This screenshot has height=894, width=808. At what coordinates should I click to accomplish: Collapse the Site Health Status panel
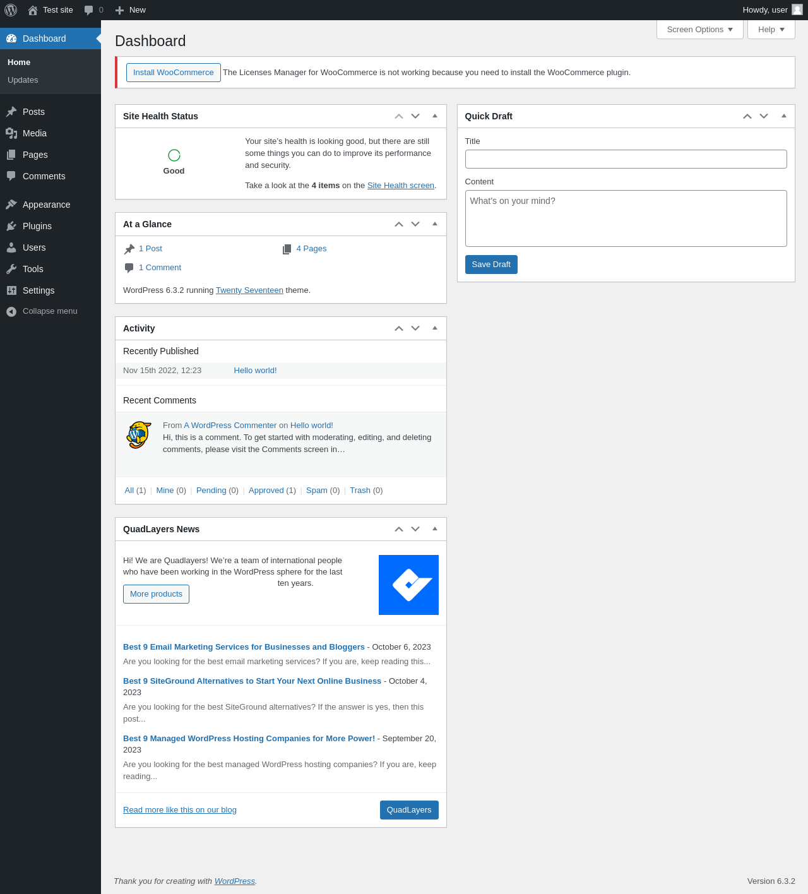point(435,116)
